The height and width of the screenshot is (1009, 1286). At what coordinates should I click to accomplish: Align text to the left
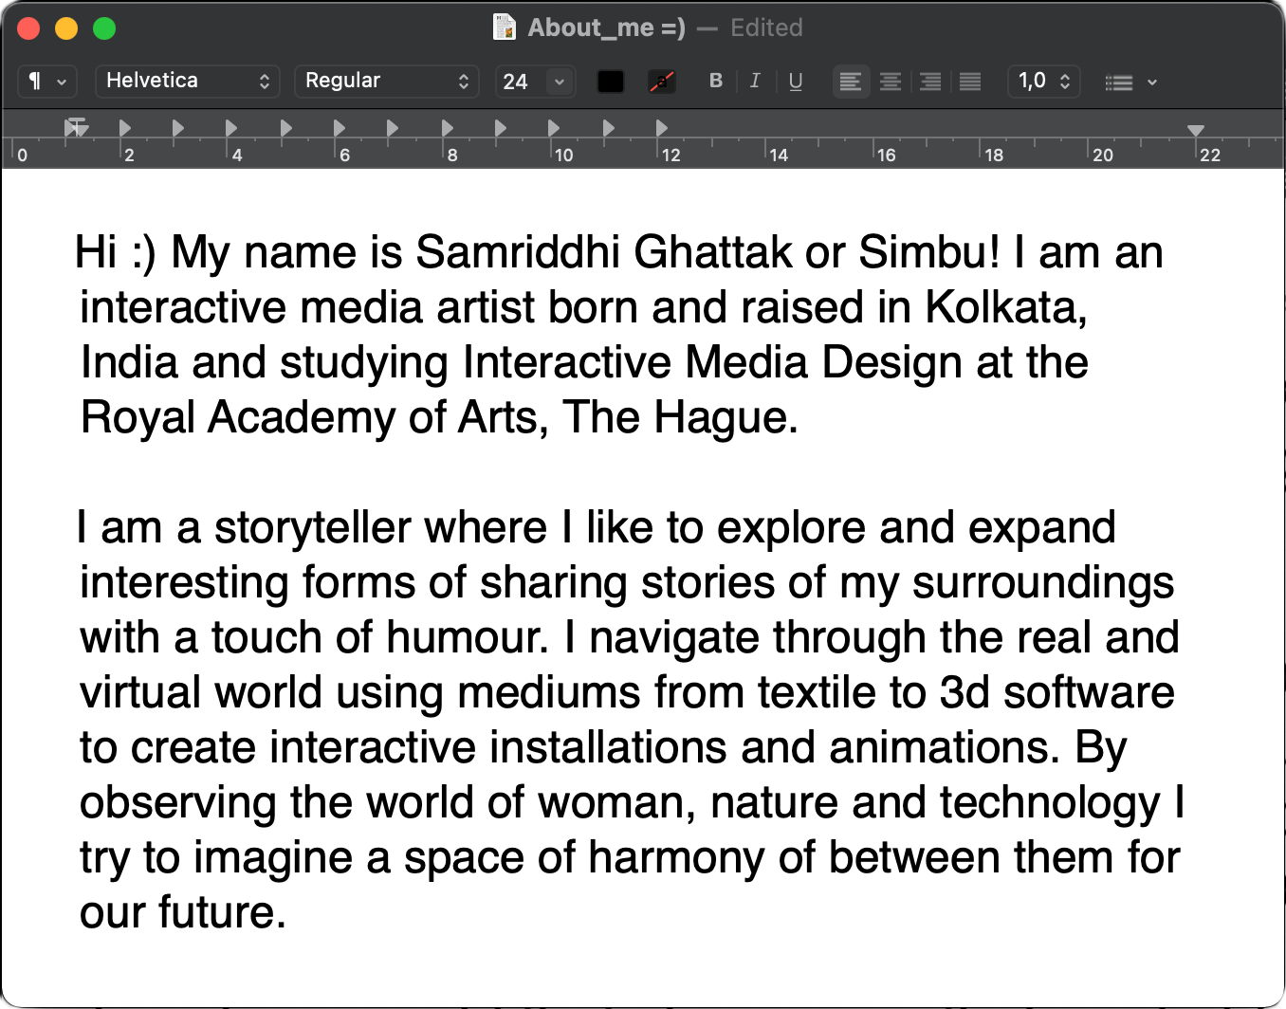tap(851, 82)
